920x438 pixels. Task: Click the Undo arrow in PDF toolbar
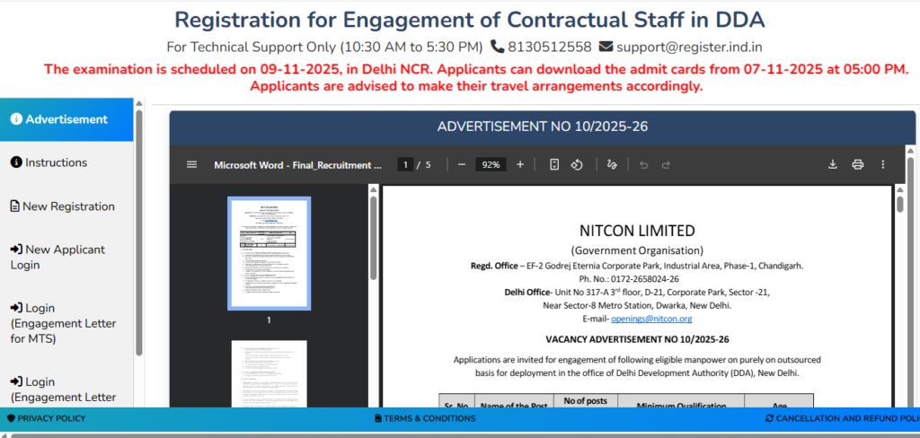643,165
